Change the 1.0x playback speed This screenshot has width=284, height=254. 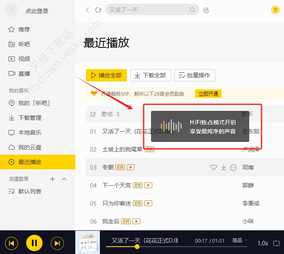click(263, 243)
